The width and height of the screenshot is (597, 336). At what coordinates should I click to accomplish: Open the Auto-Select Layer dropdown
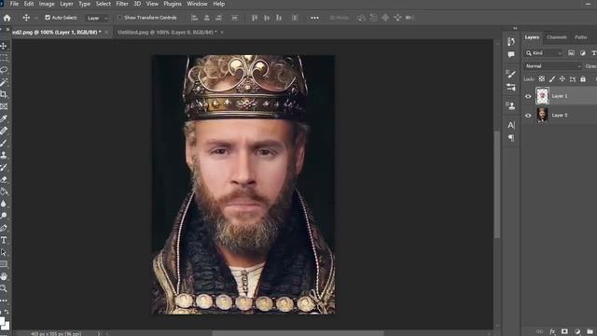coord(97,18)
